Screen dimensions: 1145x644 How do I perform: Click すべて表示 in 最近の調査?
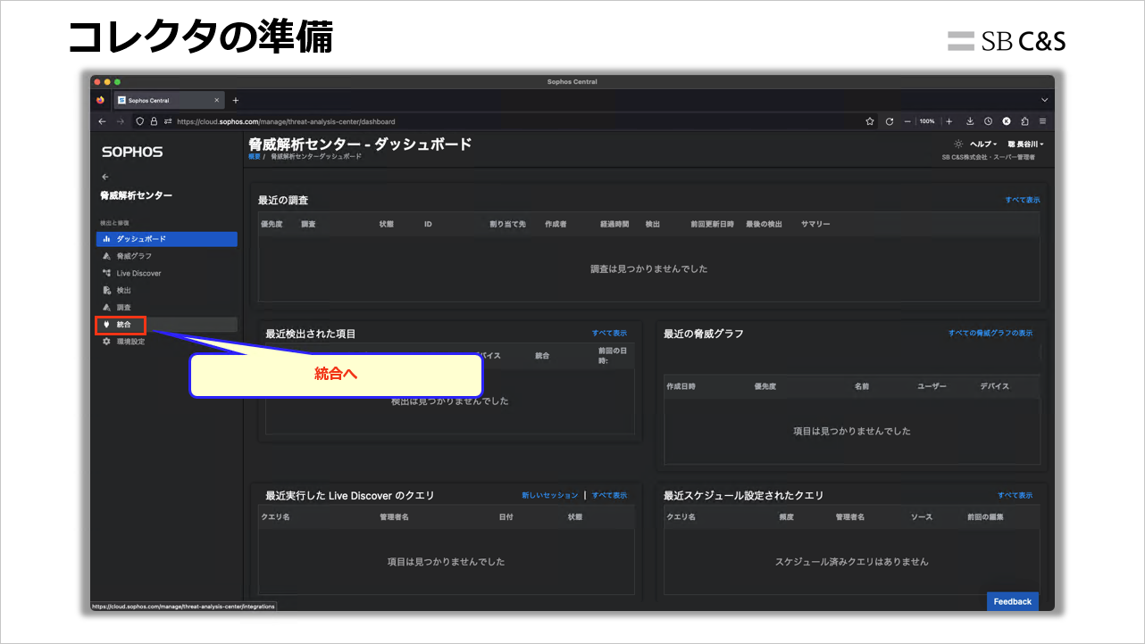[1023, 200]
